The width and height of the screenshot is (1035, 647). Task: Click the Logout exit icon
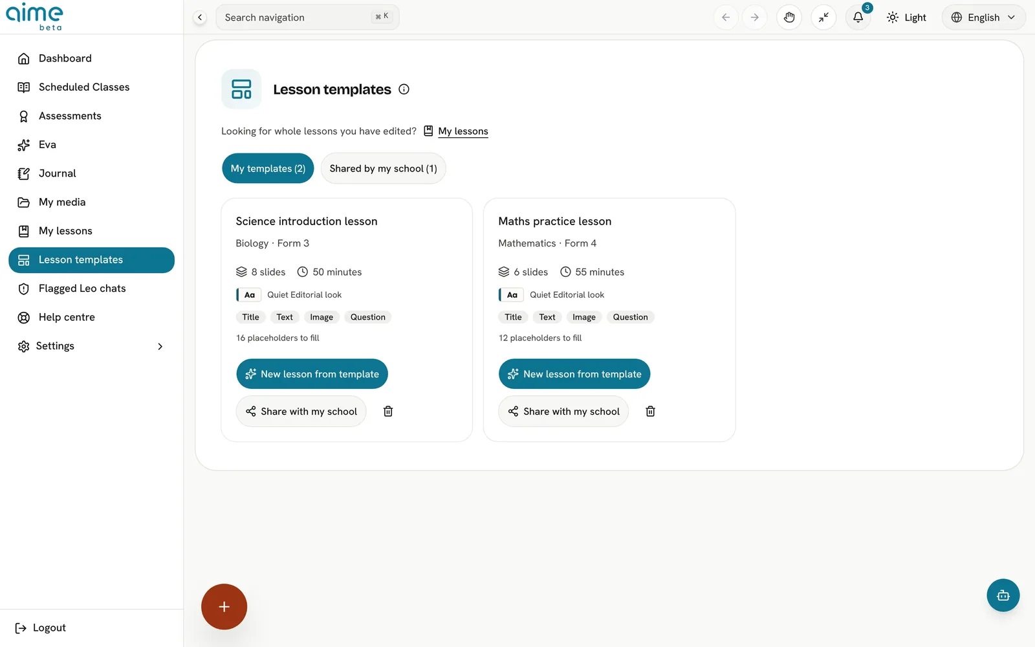click(x=21, y=628)
